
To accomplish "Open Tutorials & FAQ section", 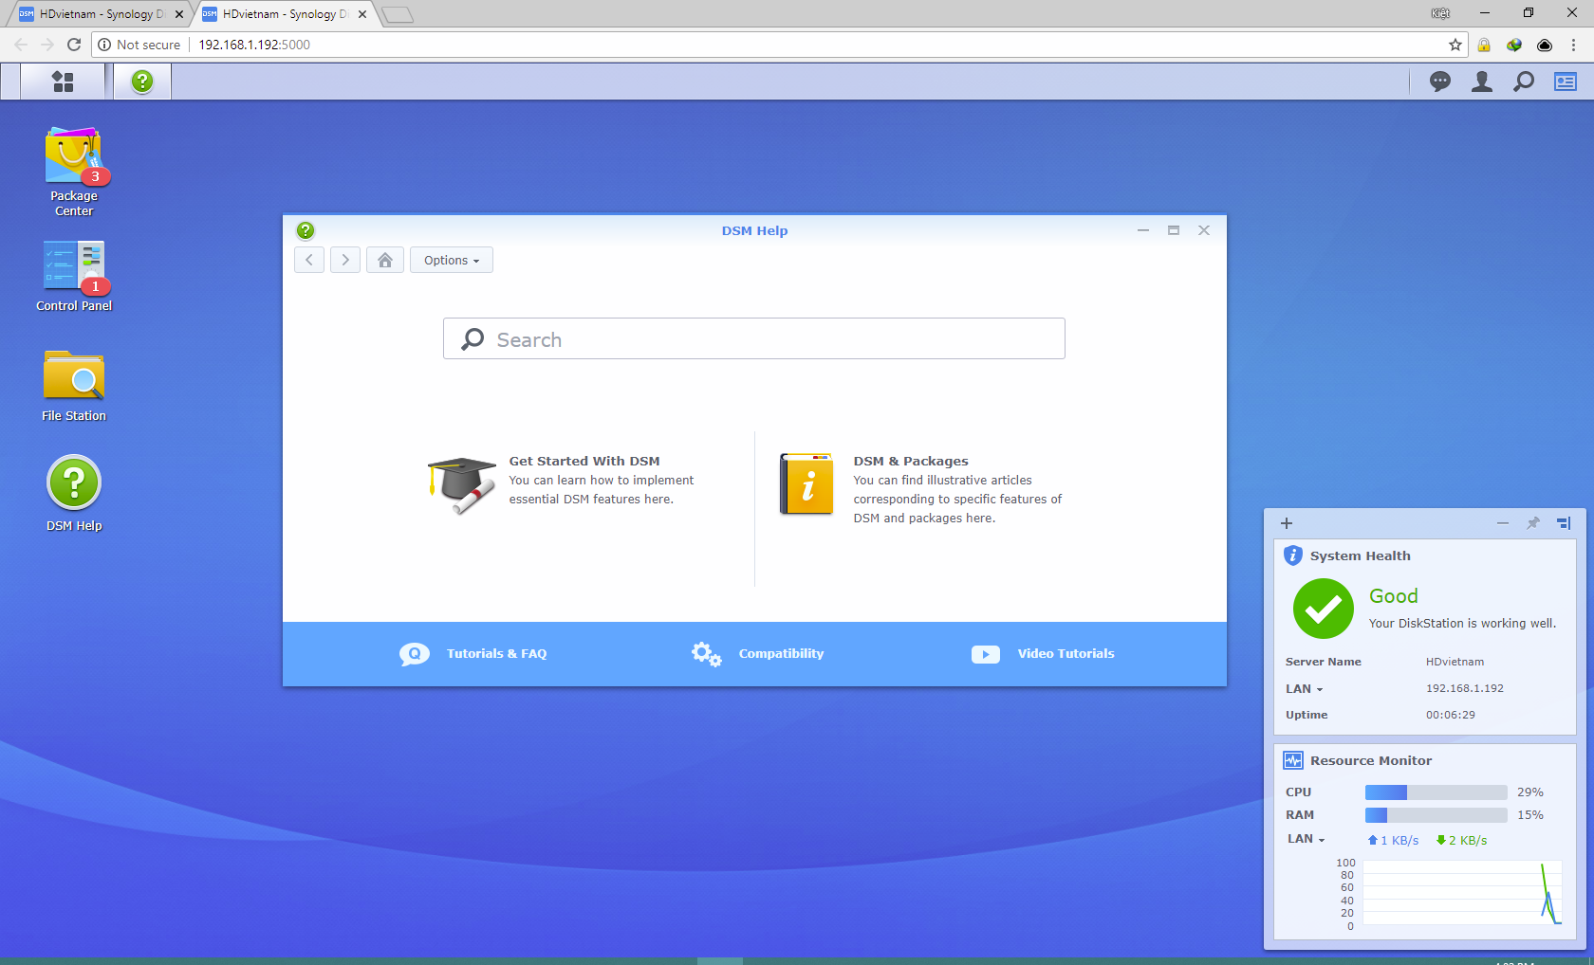I will (x=473, y=654).
